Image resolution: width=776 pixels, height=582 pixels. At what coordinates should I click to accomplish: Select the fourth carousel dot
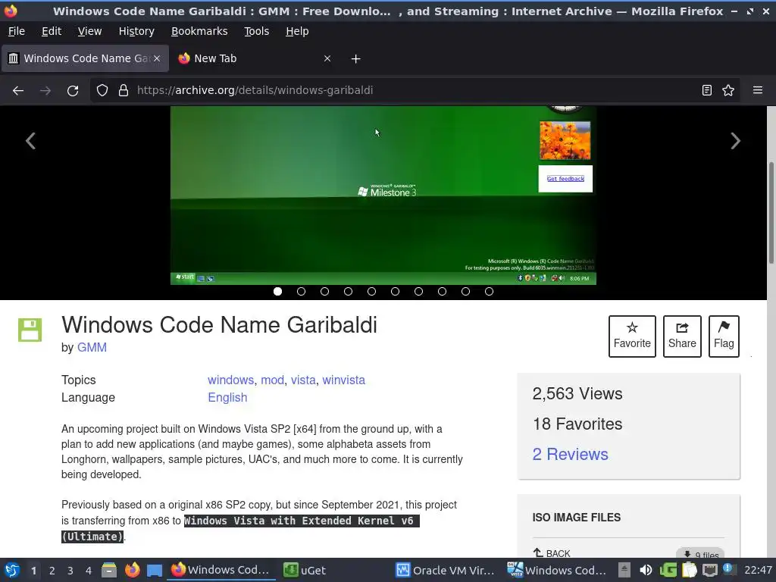pyautogui.click(x=348, y=292)
